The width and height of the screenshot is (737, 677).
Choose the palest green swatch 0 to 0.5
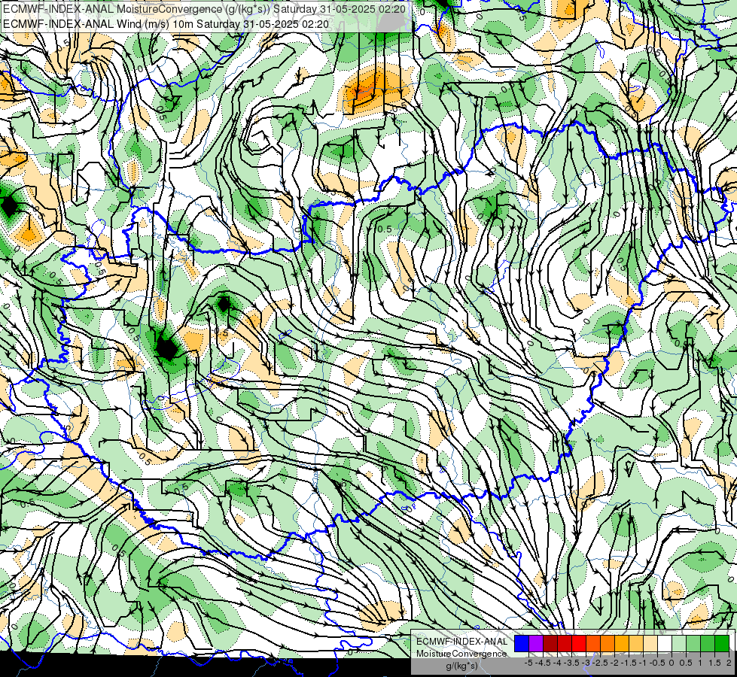click(679, 644)
